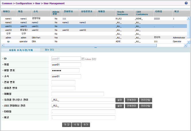The image size is (191, 131).
Task: Switch to the 메뉴 관리 tab
Action: (49, 50)
